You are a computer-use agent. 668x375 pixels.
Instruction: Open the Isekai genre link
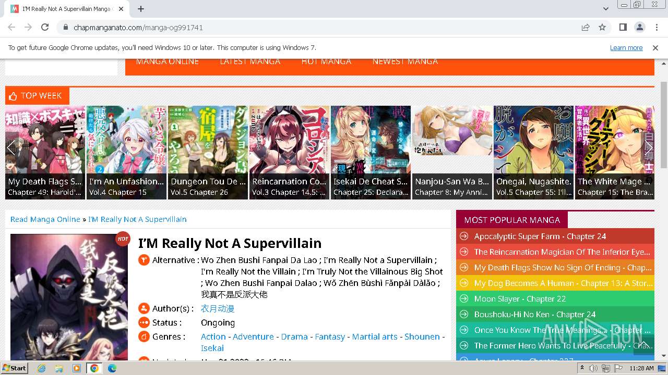(x=212, y=348)
